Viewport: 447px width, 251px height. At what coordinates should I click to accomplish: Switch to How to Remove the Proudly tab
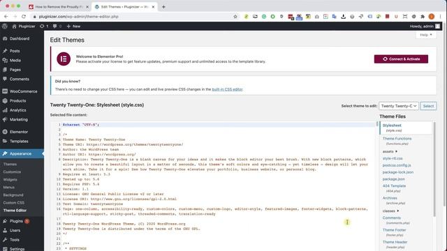pos(59,6)
